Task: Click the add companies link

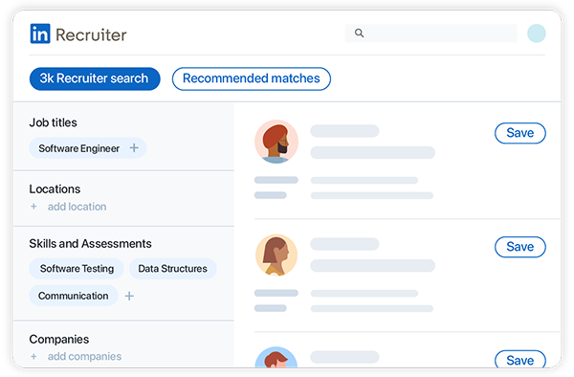Action: click(x=84, y=356)
